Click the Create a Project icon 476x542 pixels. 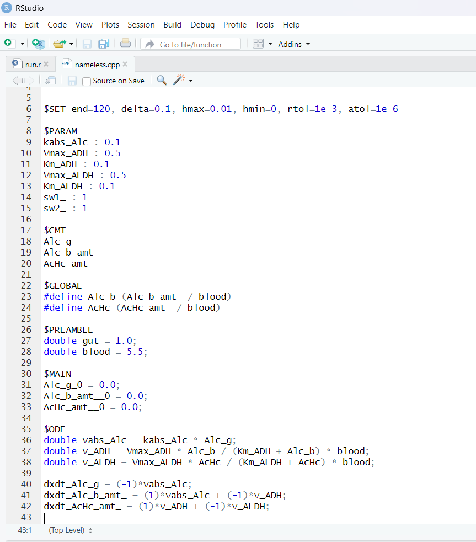click(x=39, y=44)
